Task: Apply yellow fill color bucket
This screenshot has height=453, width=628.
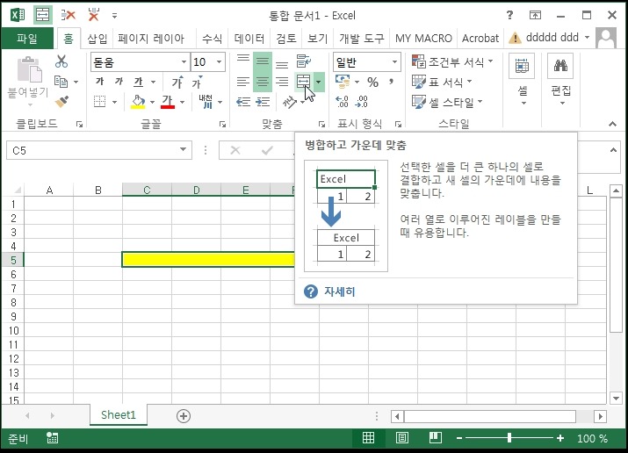Action: (x=138, y=102)
